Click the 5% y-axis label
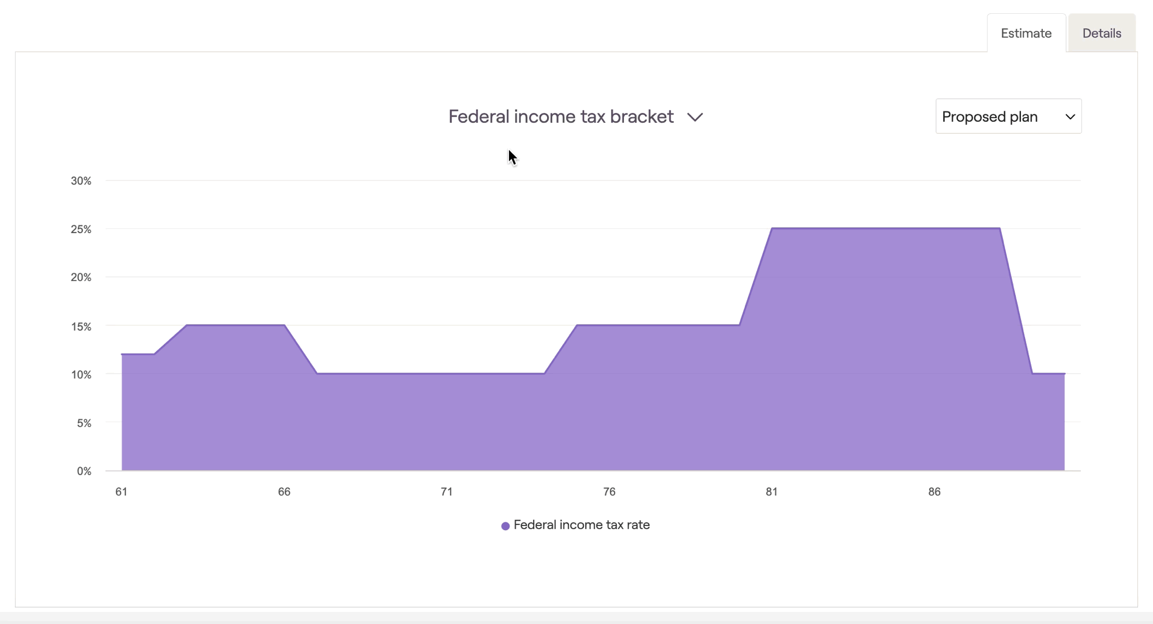 (x=84, y=423)
